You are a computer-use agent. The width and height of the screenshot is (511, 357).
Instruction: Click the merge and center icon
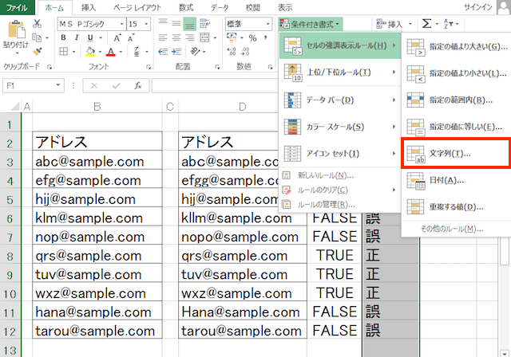[x=204, y=37]
